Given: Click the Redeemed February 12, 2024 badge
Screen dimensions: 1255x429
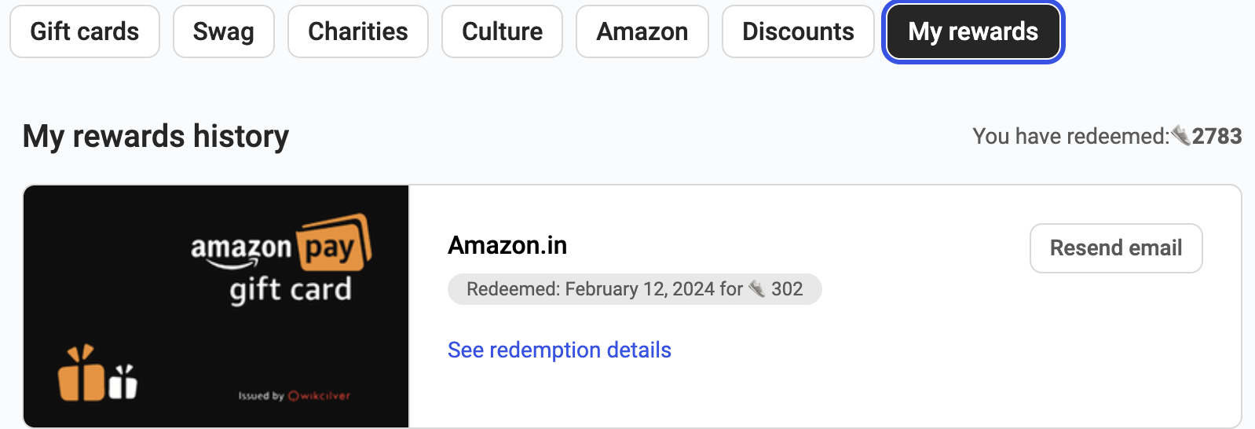Looking at the screenshot, I should point(635,289).
